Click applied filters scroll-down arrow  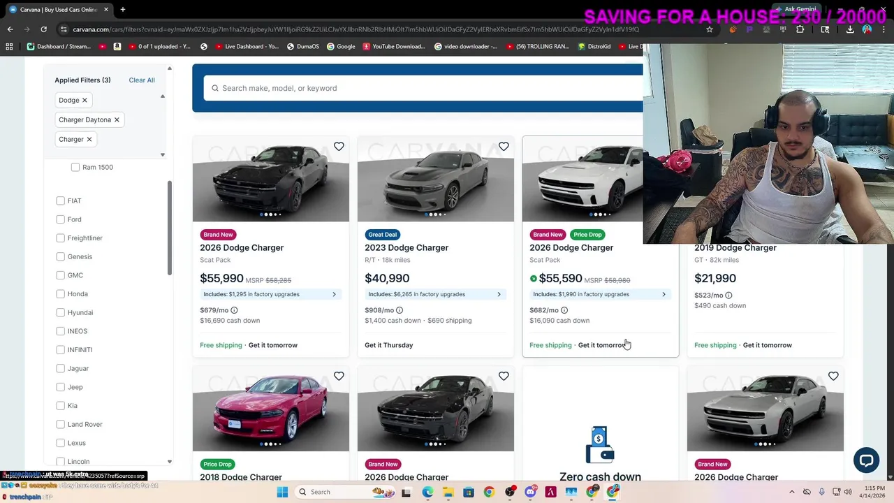pos(163,154)
